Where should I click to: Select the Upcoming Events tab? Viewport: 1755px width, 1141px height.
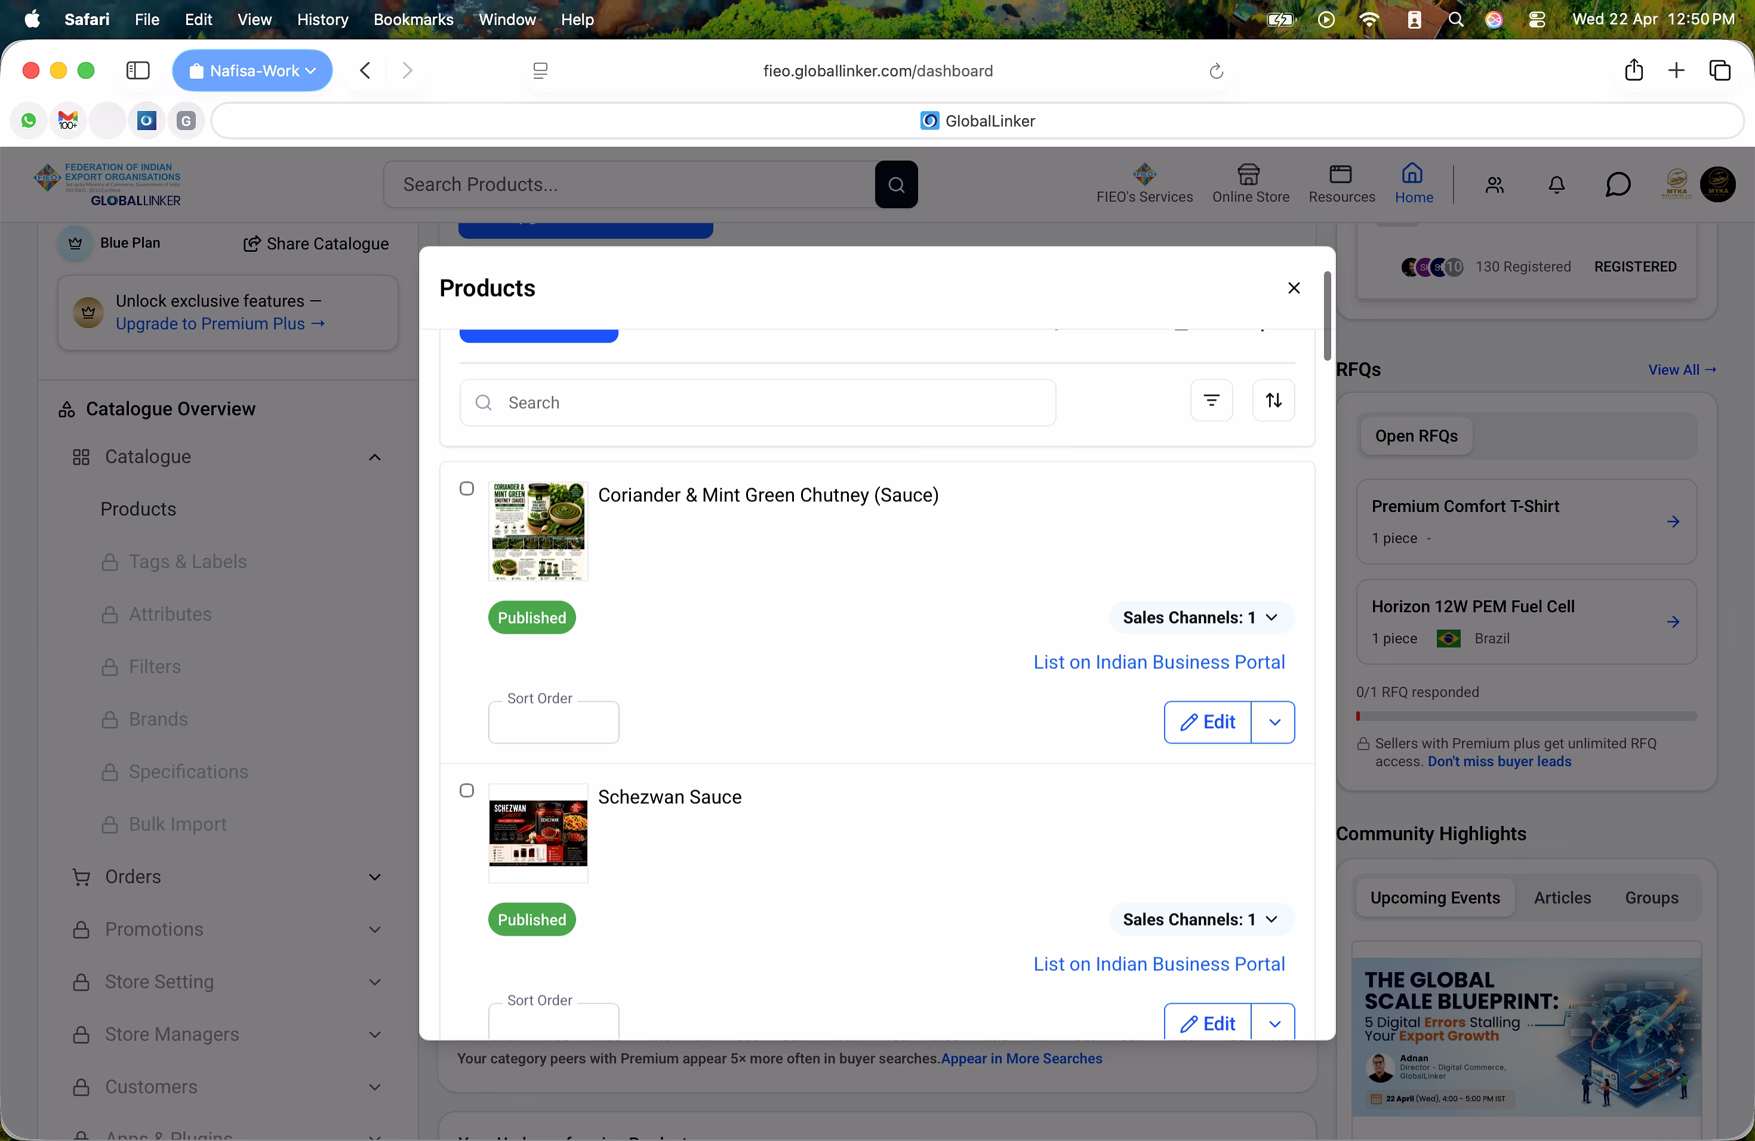coord(1434,898)
